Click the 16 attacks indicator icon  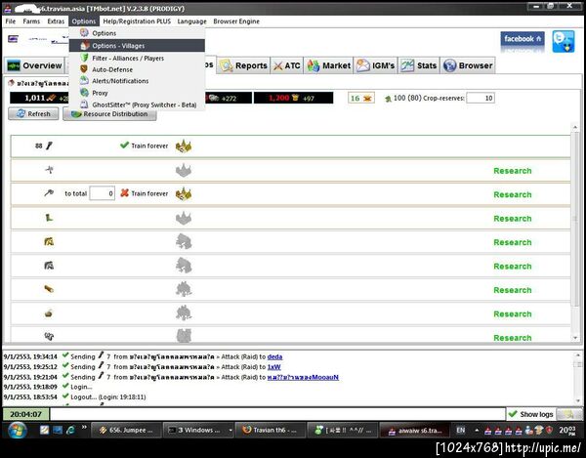(361, 98)
